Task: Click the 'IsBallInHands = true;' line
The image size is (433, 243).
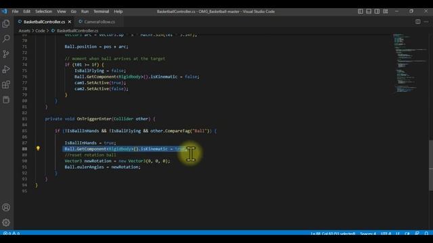Action: pyautogui.click(x=90, y=142)
